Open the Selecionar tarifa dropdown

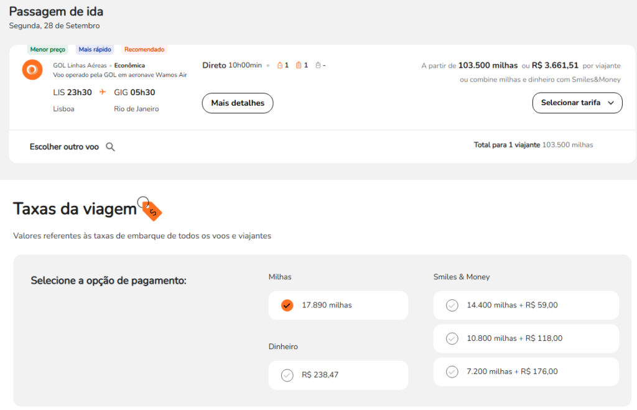coord(577,103)
